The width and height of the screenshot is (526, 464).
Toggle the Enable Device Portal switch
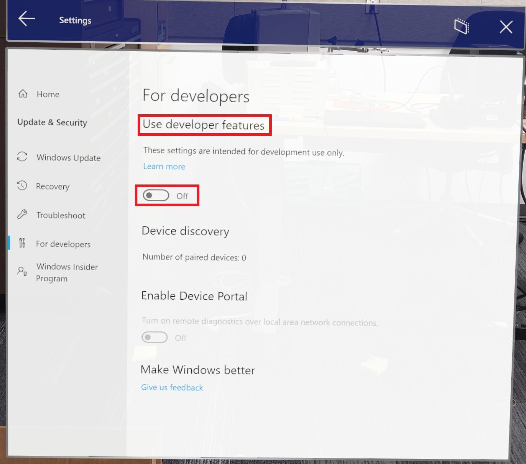[x=154, y=337]
